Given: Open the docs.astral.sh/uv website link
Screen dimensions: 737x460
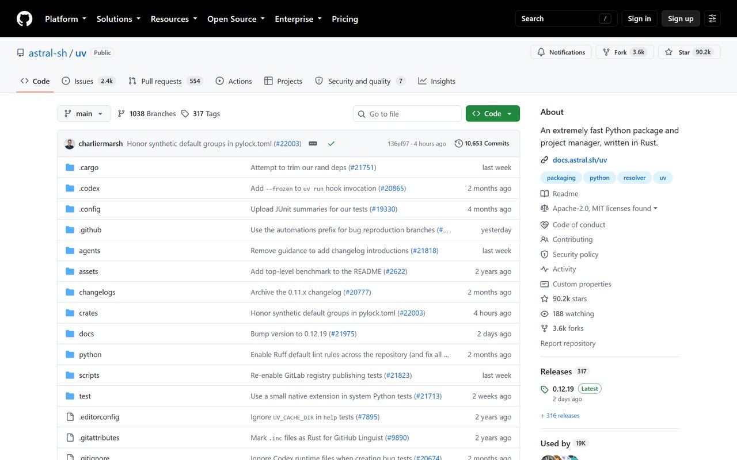Looking at the screenshot, I should point(580,160).
